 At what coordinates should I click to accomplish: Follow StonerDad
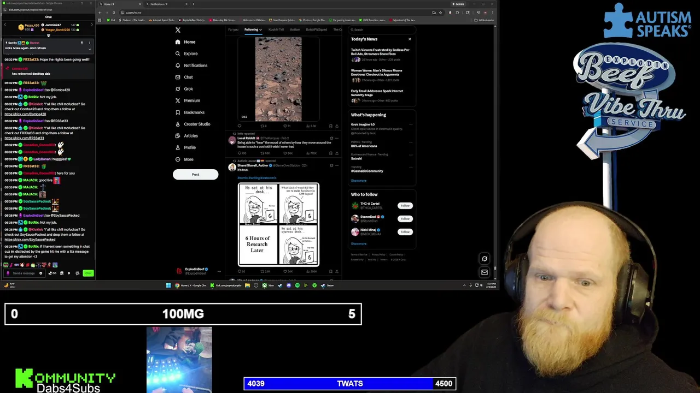click(x=405, y=219)
